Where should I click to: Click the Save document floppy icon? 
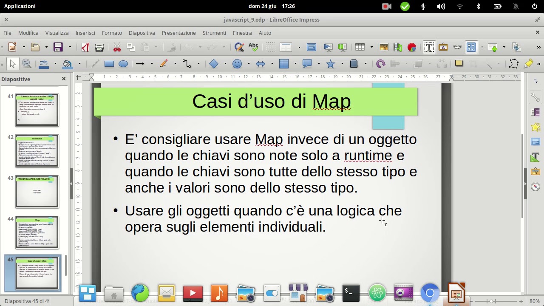click(x=58, y=47)
